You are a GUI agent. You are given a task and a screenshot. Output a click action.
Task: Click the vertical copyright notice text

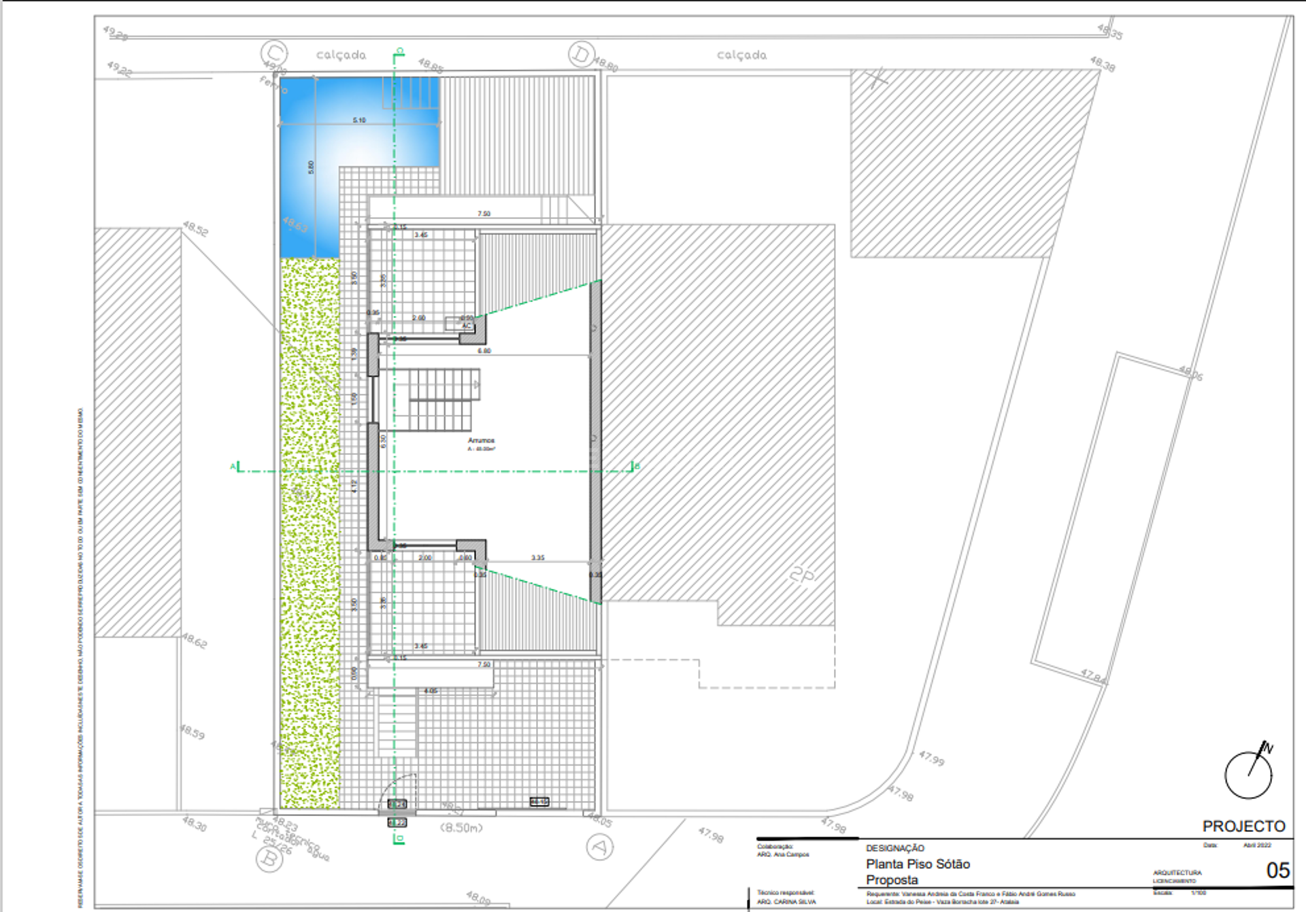80,658
